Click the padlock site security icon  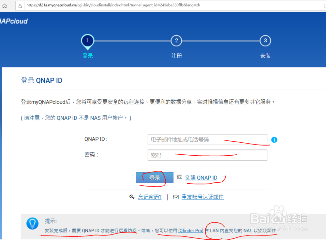[20, 6]
